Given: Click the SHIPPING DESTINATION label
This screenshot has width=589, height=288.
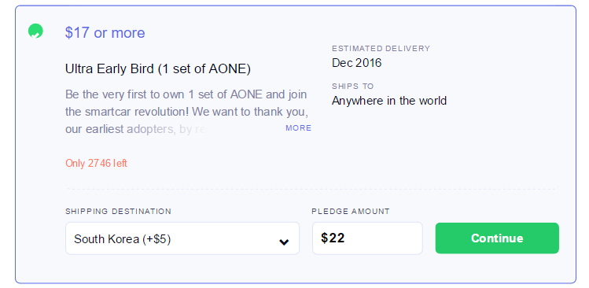Looking at the screenshot, I should pos(118,212).
